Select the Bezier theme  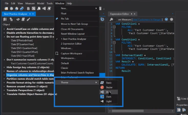(x=109, y=87)
